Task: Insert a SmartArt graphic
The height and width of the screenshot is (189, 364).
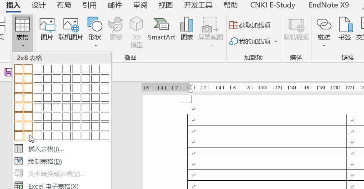Action: [x=161, y=29]
